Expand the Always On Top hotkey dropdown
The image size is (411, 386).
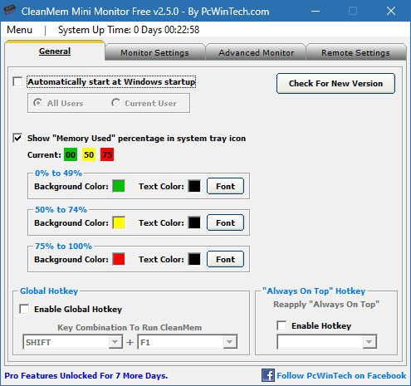369,342
